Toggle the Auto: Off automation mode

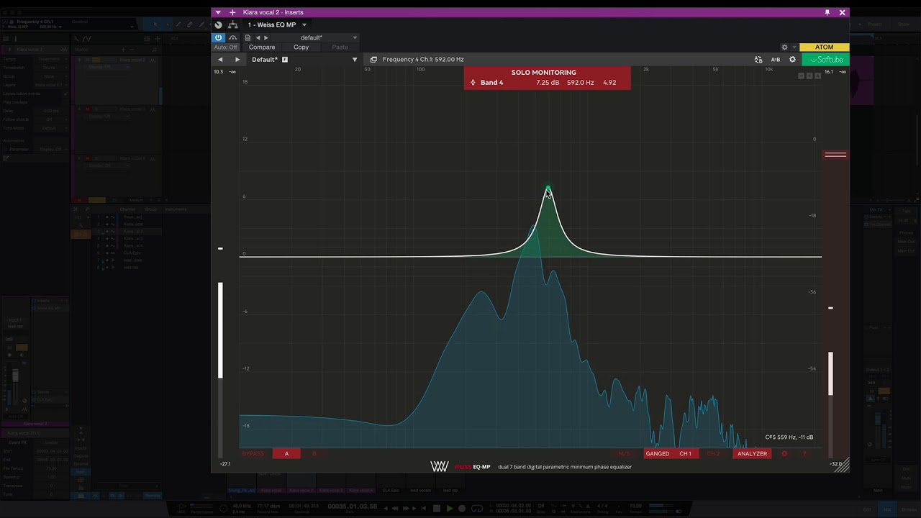[226, 47]
